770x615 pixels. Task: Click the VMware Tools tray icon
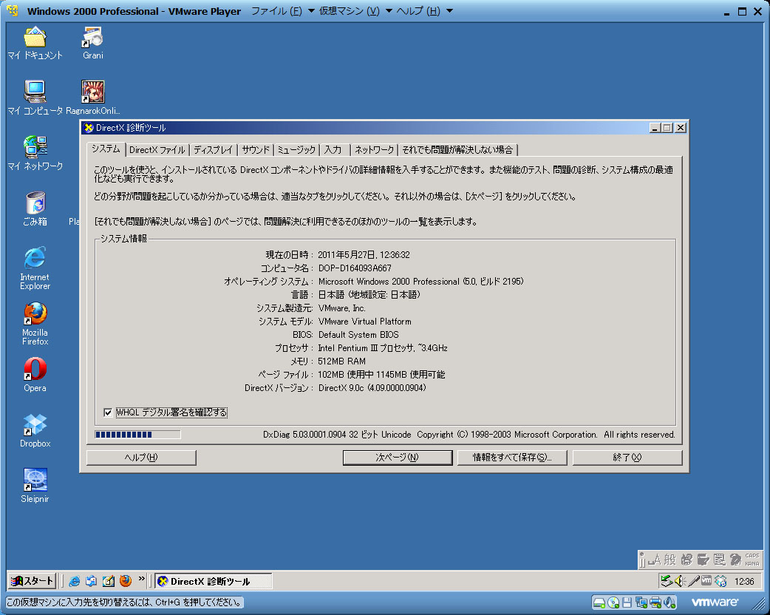click(706, 580)
